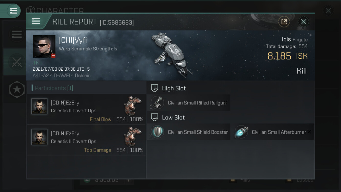
Task: Click the A4L-A2 system location link
Action: [x=41, y=76]
